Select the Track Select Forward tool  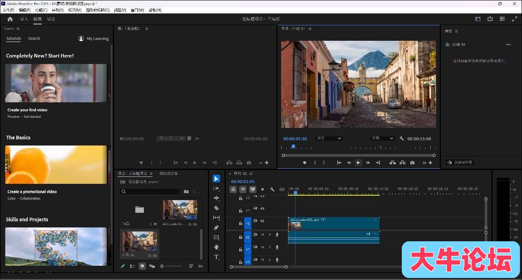pos(216,188)
